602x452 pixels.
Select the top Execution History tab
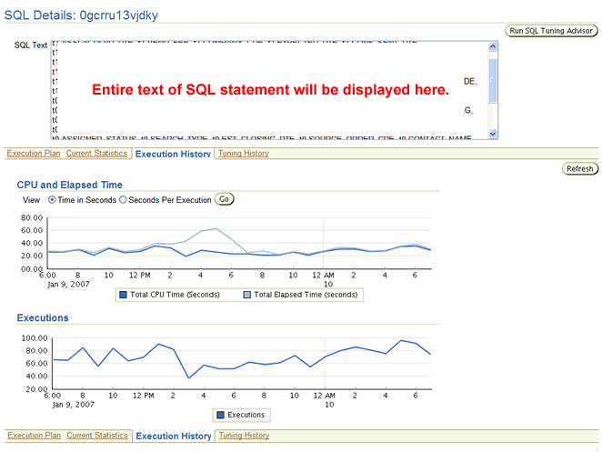point(173,155)
